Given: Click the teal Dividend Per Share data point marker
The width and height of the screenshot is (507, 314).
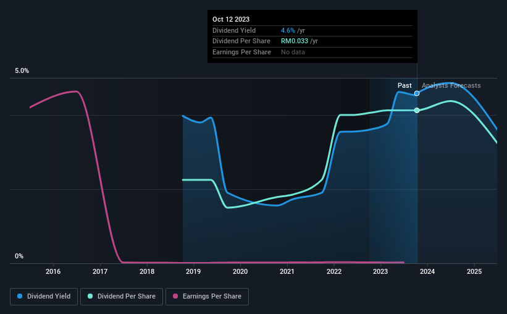Looking at the screenshot, I should point(417,111).
